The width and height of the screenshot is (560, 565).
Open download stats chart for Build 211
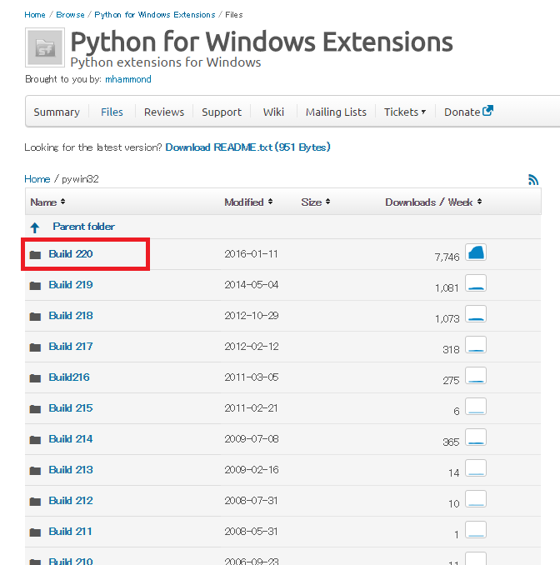[x=476, y=529]
